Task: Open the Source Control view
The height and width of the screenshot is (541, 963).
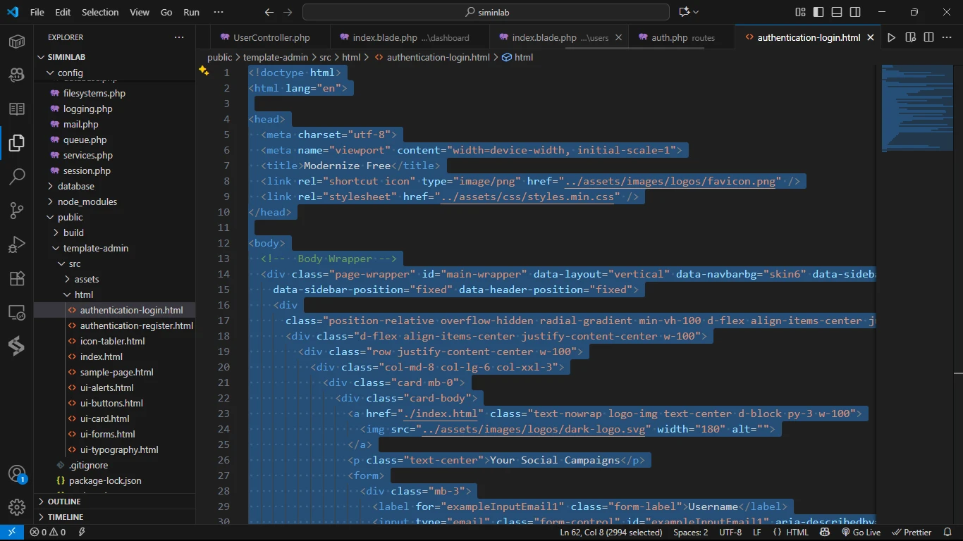Action: coord(17,210)
